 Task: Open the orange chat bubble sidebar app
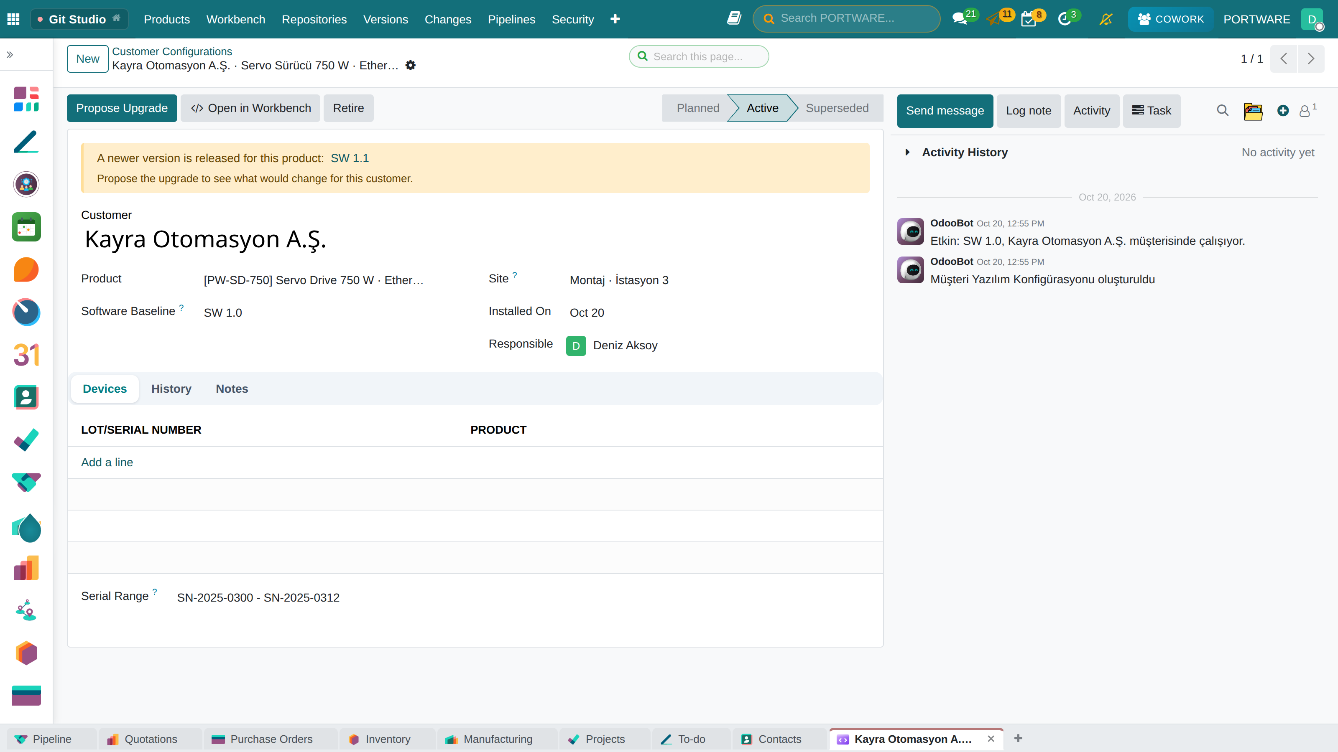(x=26, y=270)
